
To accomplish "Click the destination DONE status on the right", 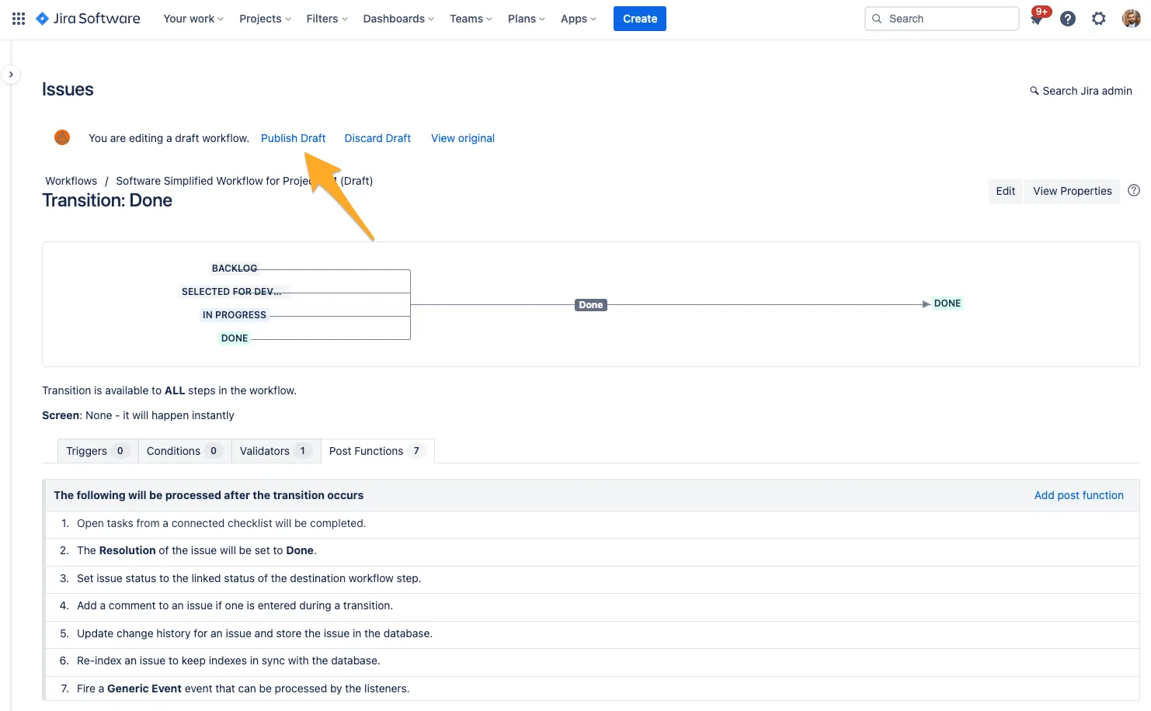I will [948, 303].
